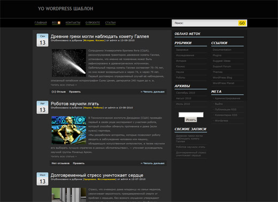Open post Долговременный стресс уничтожает сердце

point(97,175)
